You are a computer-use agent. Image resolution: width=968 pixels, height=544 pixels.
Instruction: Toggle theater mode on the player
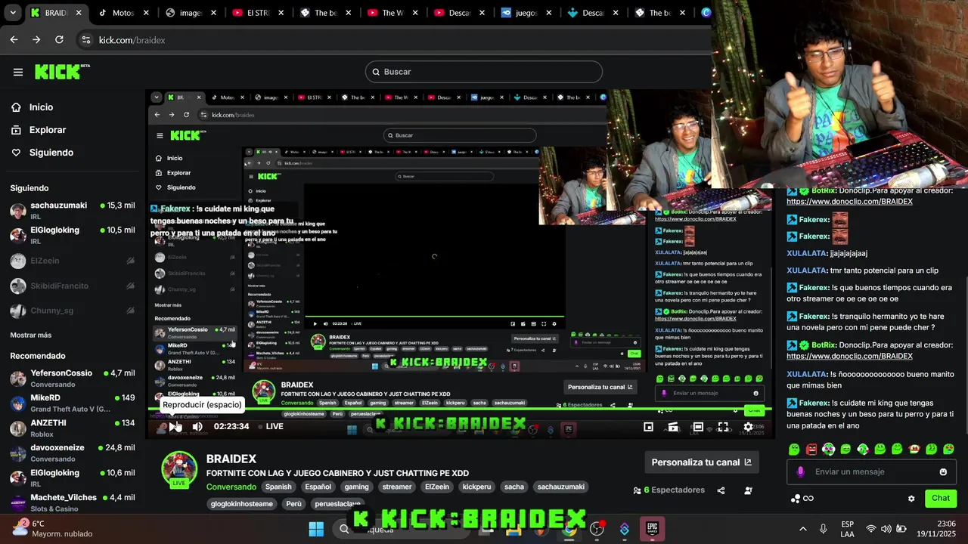click(x=698, y=427)
